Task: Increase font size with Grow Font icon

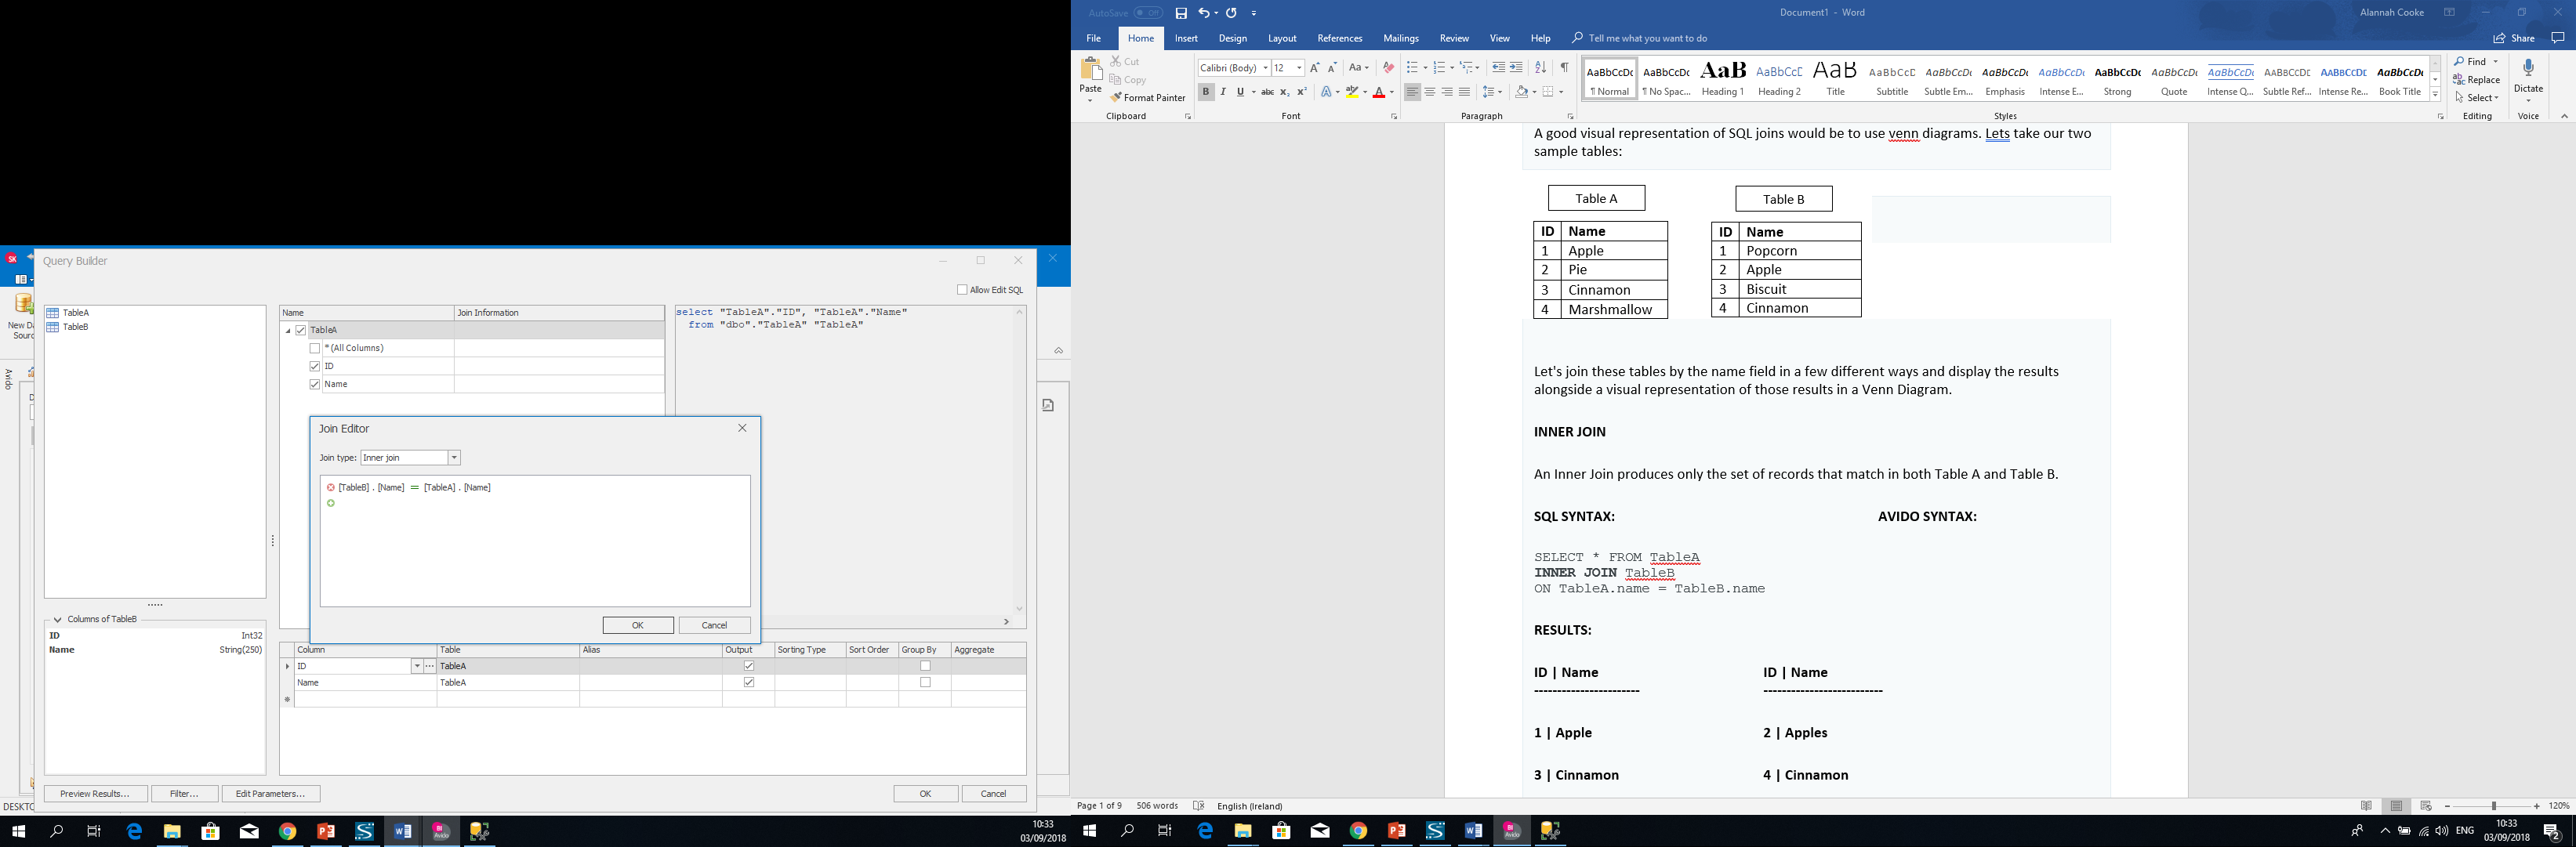Action: click(x=1315, y=68)
